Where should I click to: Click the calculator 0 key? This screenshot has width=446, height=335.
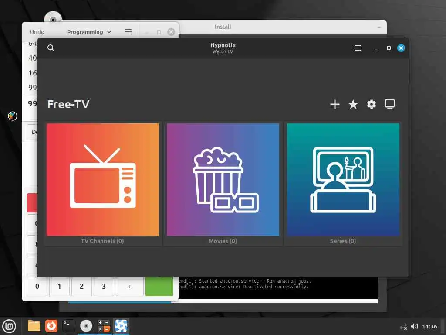tap(37, 287)
